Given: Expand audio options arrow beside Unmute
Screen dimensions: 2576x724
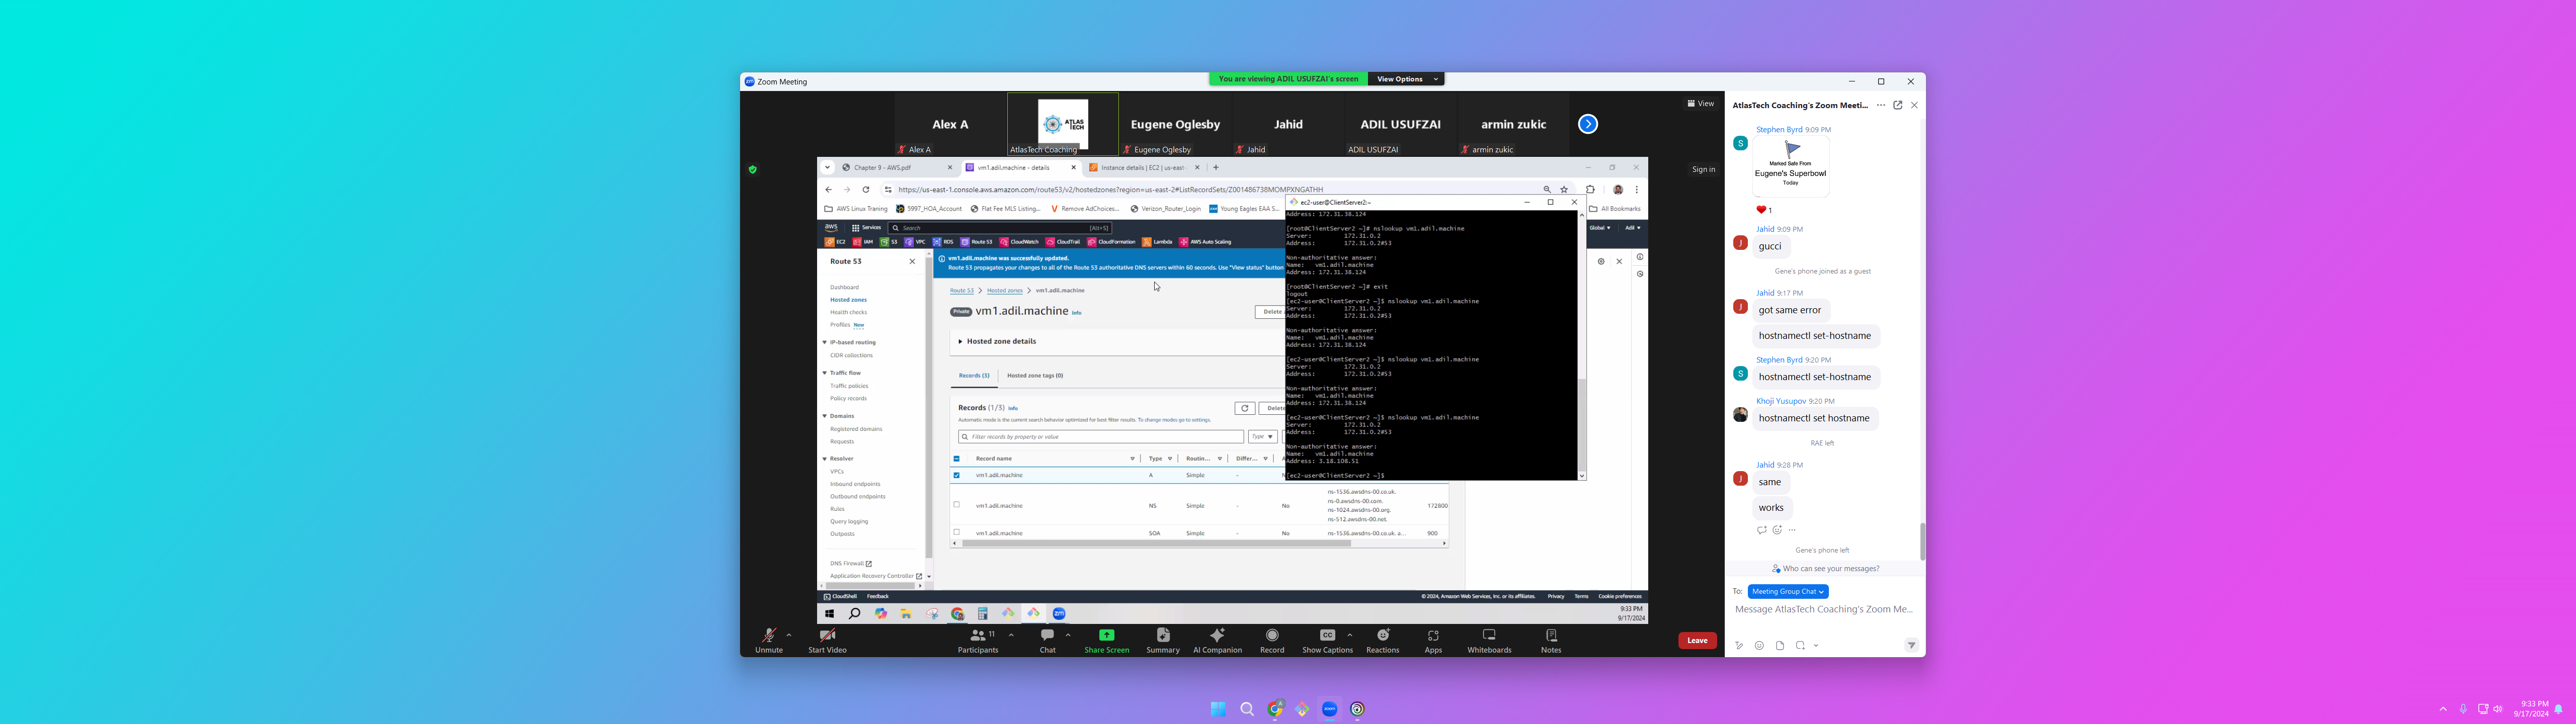Looking at the screenshot, I should click(789, 635).
